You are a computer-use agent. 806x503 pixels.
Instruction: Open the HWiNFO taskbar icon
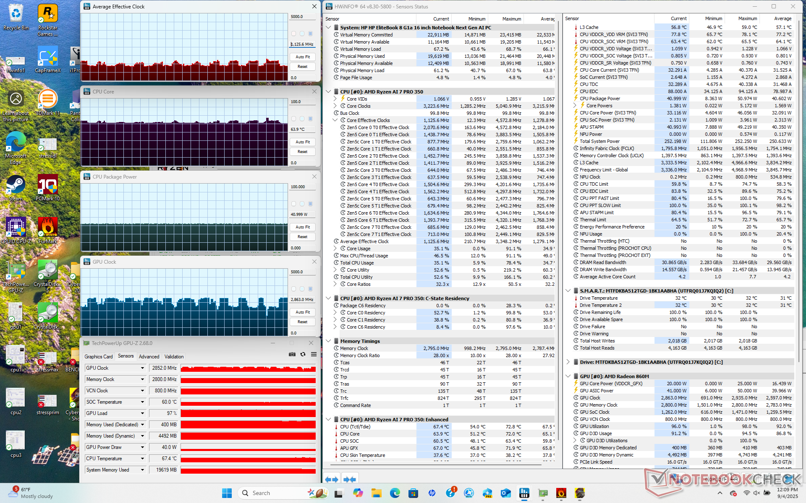524,493
